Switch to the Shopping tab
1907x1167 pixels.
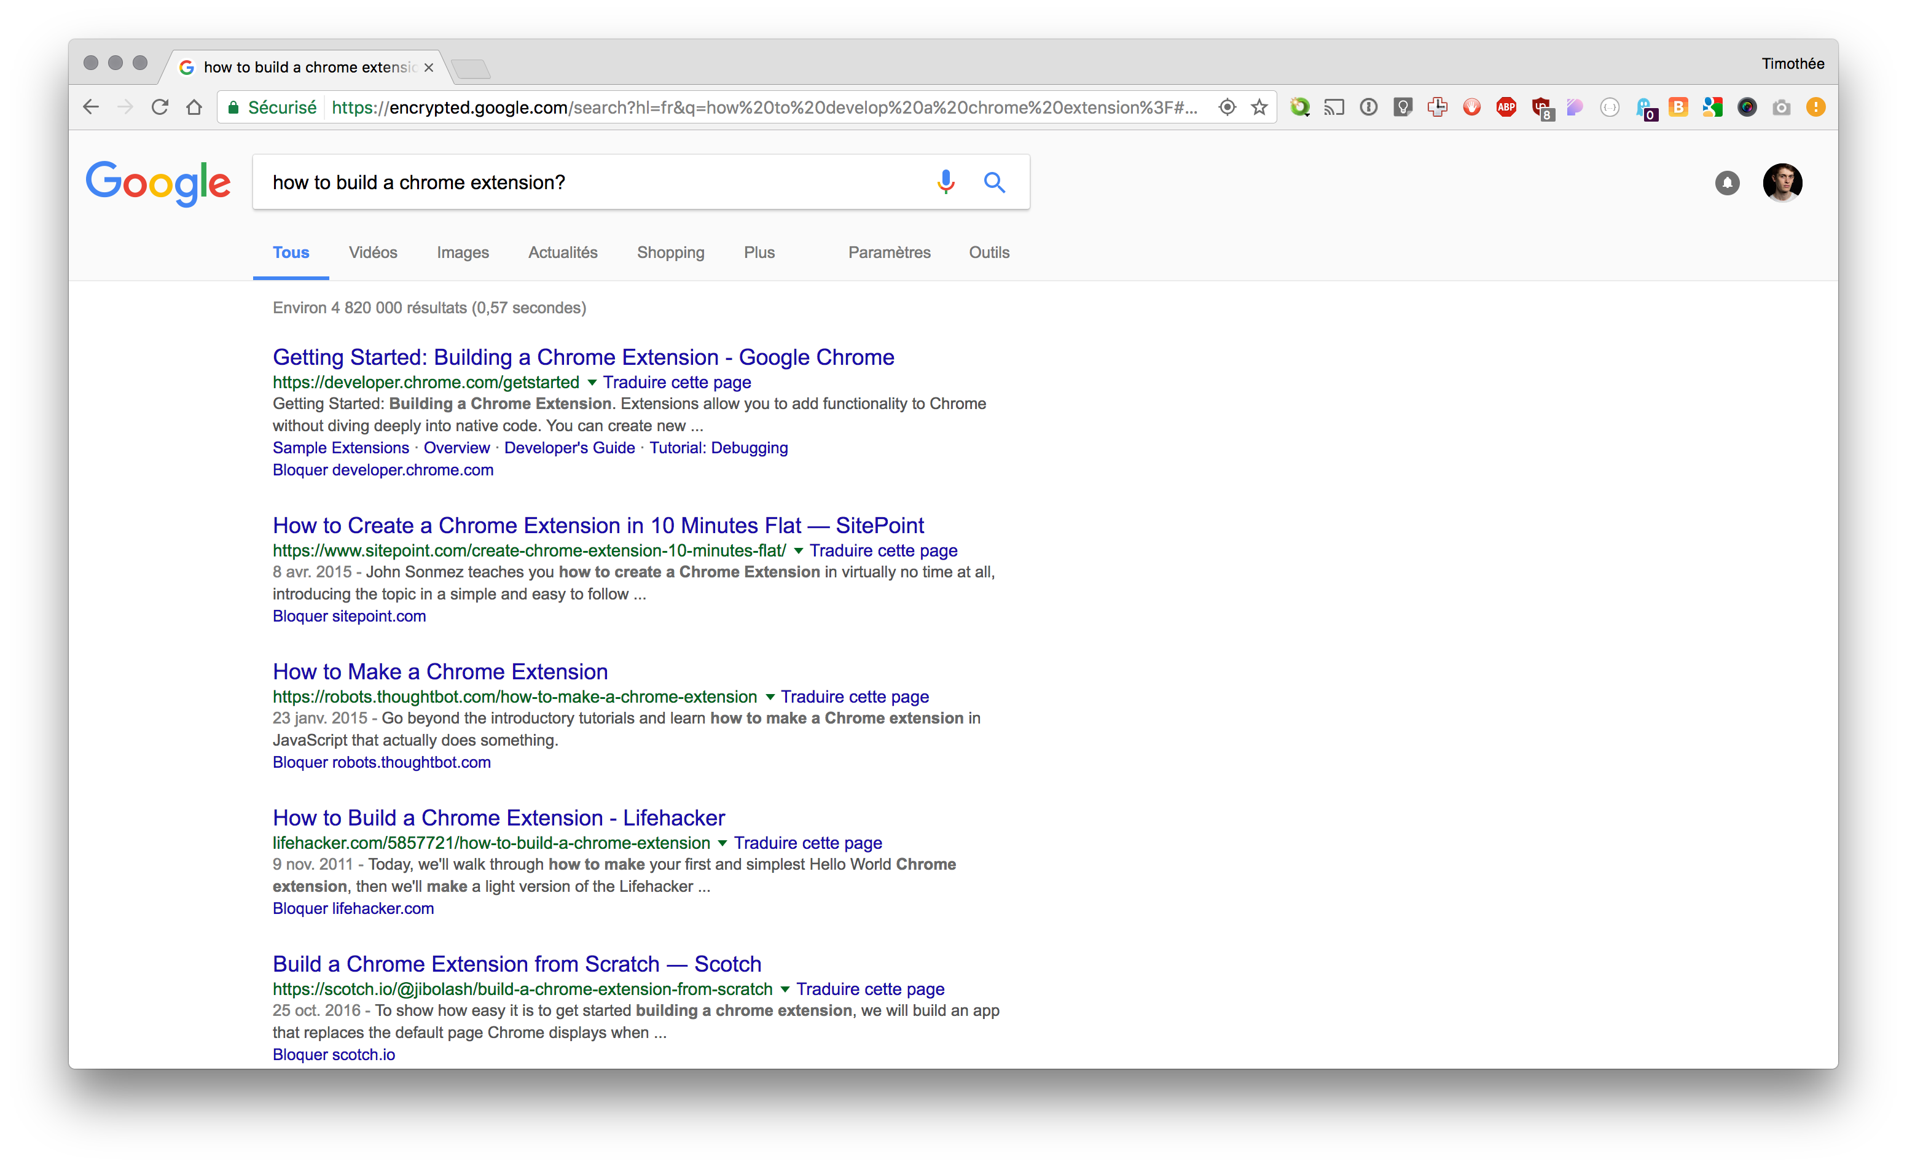pos(670,252)
